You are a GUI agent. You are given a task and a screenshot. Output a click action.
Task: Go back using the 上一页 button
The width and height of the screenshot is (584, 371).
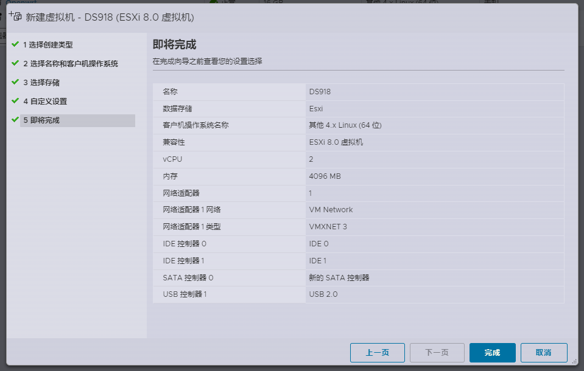[378, 353]
